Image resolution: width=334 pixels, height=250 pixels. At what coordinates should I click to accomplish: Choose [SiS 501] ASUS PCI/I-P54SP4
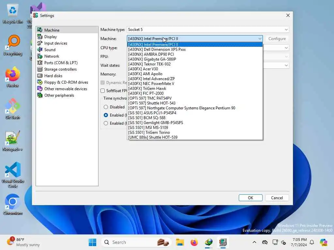[x=195, y=113]
